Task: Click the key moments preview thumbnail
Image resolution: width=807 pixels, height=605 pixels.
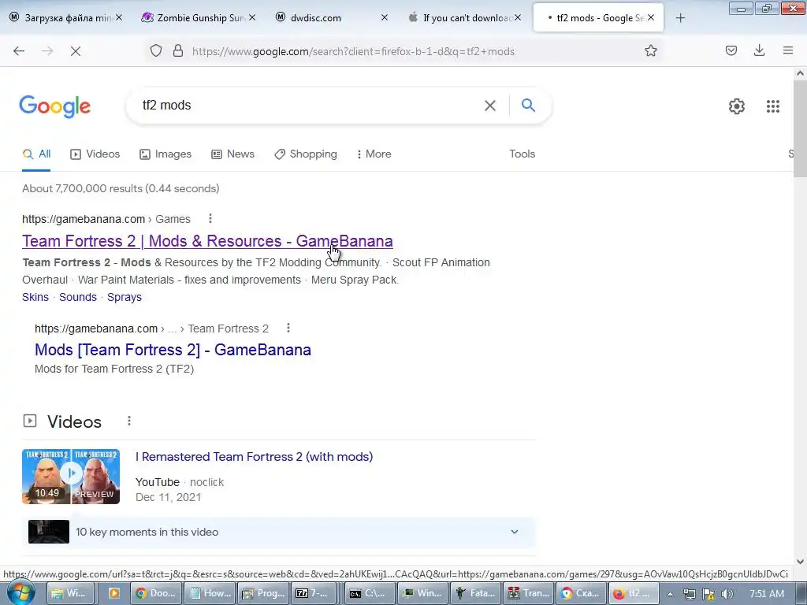Action: click(x=48, y=532)
